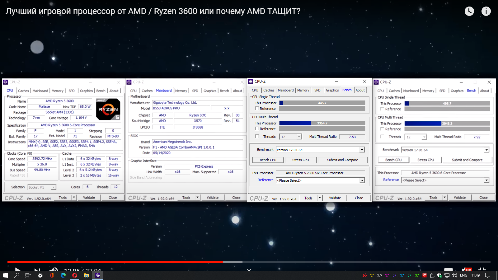Launch Microsoft Office from the taskbar
The image size is (498, 280).
52,275
